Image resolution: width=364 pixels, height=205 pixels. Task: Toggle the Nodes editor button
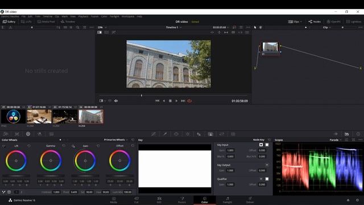pyautogui.click(x=315, y=22)
